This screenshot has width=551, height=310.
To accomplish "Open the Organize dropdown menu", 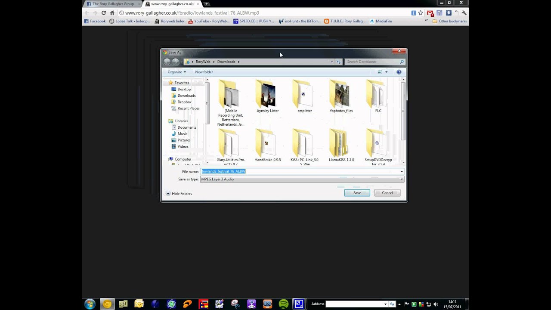I will tap(176, 72).
